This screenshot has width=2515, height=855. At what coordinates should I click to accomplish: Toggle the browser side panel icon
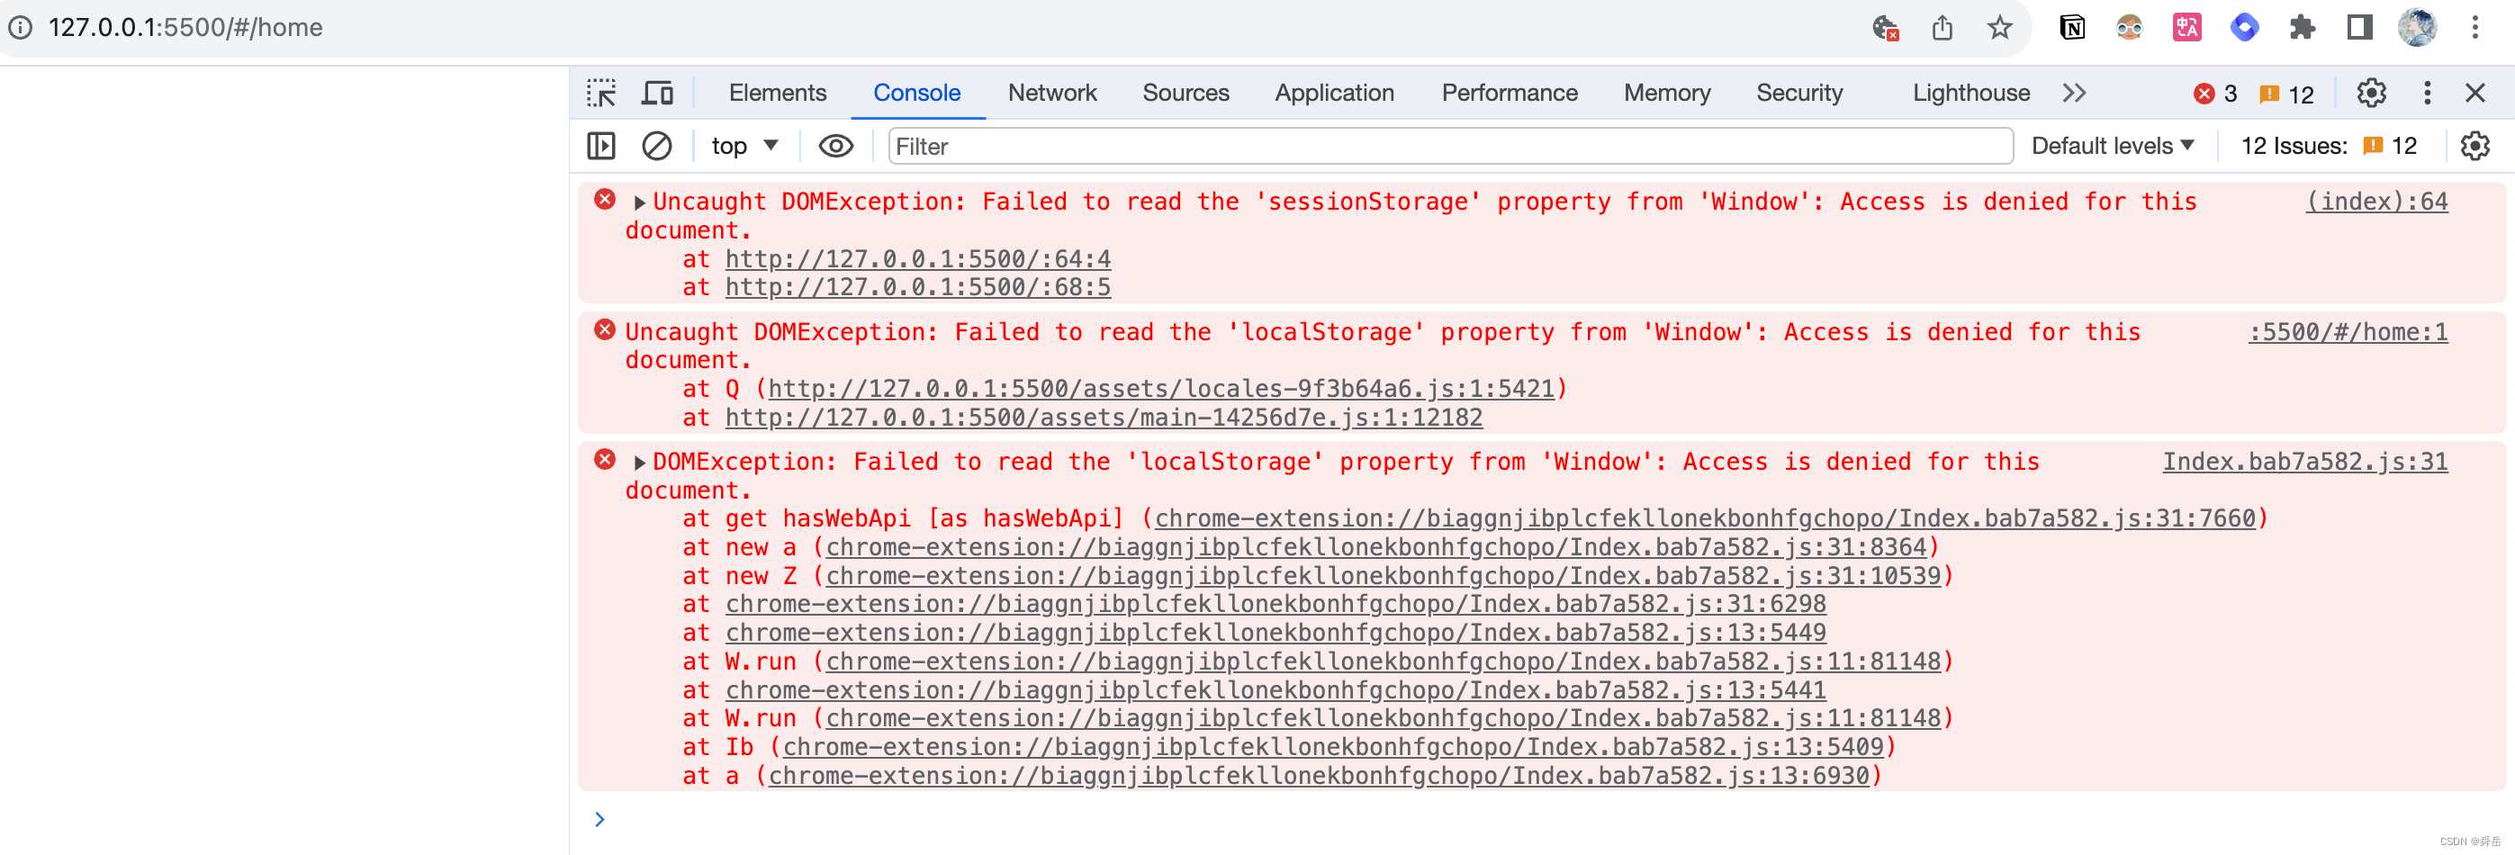point(2360,27)
